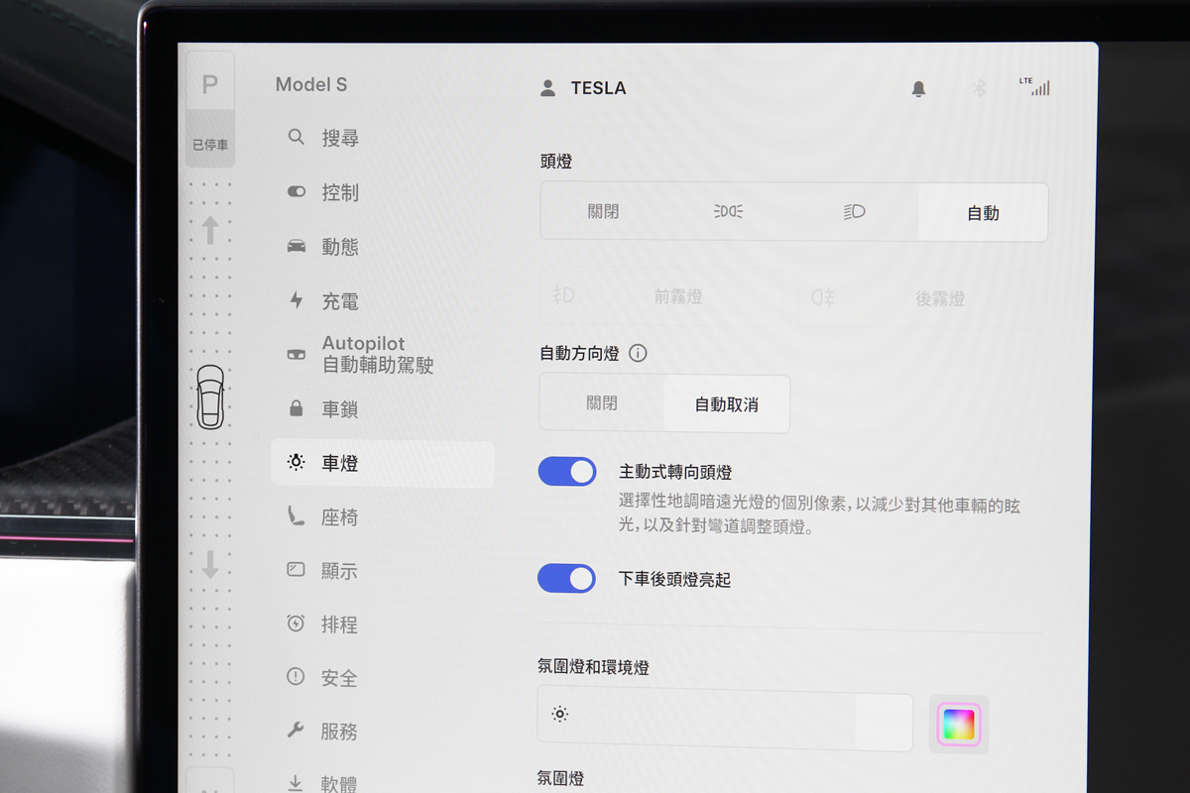Image resolution: width=1190 pixels, height=793 pixels.
Task: Turn off 下車後頭燈亮起
Action: point(566,578)
